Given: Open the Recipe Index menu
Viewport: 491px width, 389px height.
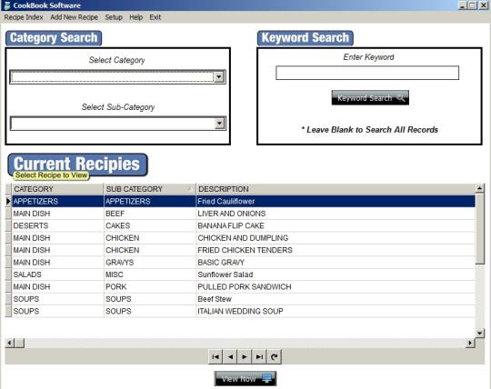Looking at the screenshot, I should click(24, 17).
